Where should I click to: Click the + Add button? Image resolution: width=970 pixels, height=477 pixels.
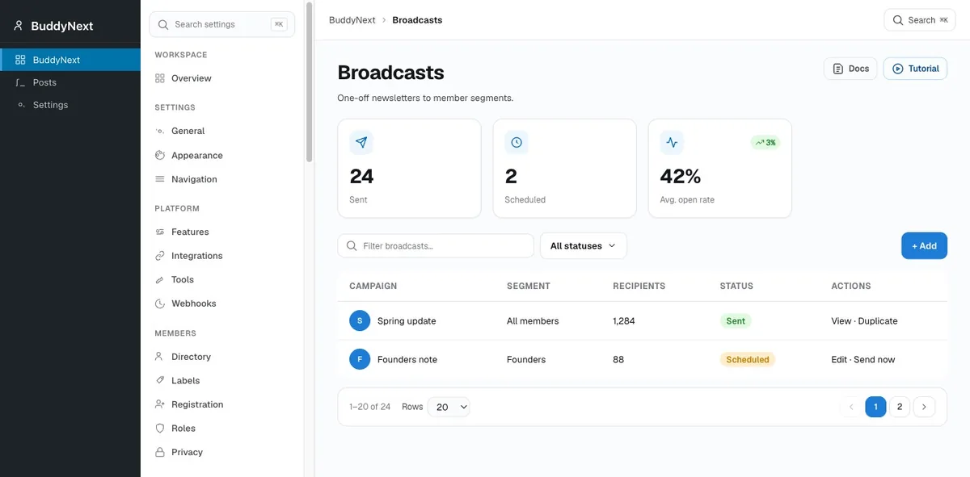click(x=924, y=245)
